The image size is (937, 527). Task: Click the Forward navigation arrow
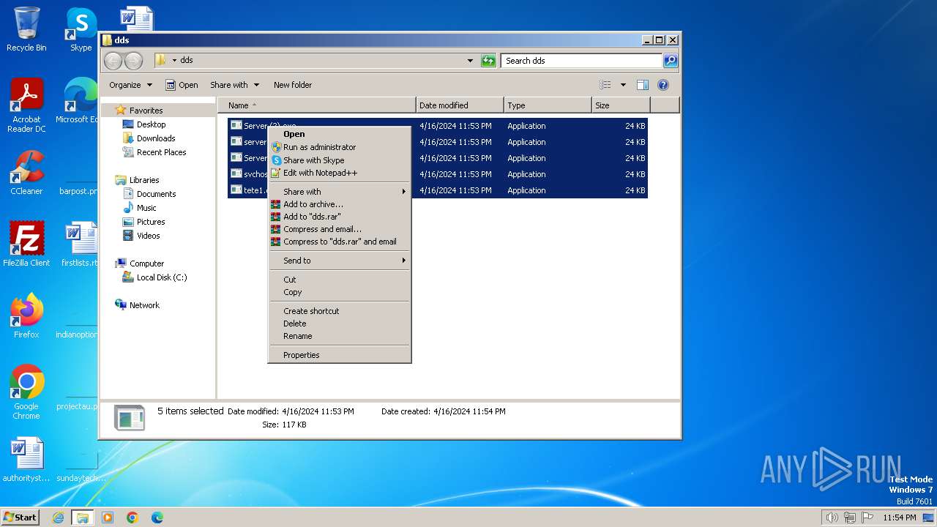[x=133, y=61]
